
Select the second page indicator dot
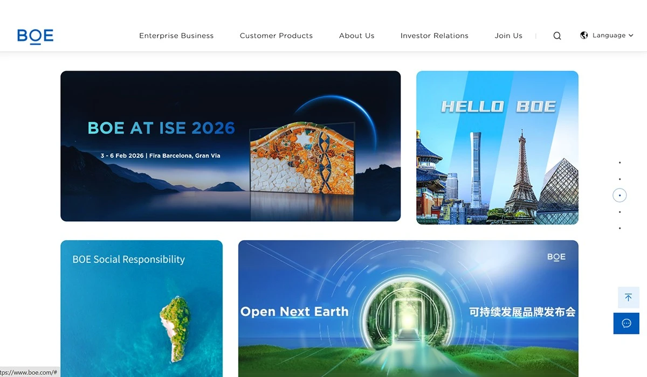(x=620, y=179)
